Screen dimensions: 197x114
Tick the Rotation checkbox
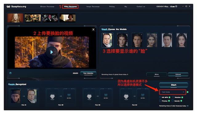173,97
